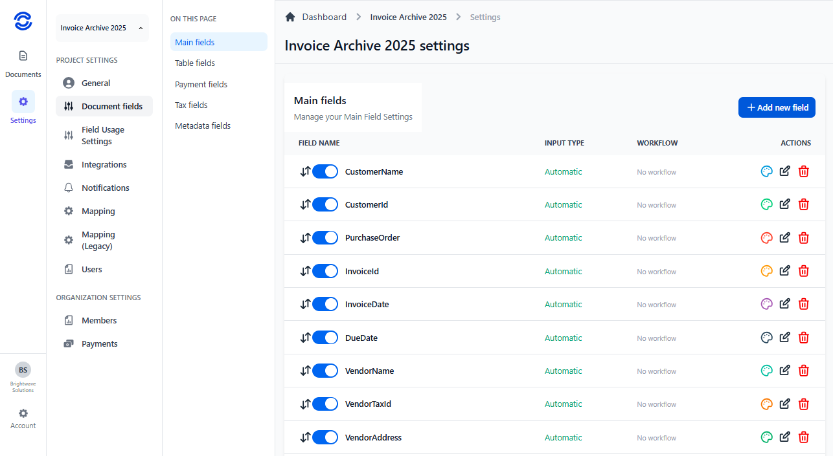Open the Payment fields section
The height and width of the screenshot is (456, 833).
click(x=201, y=83)
